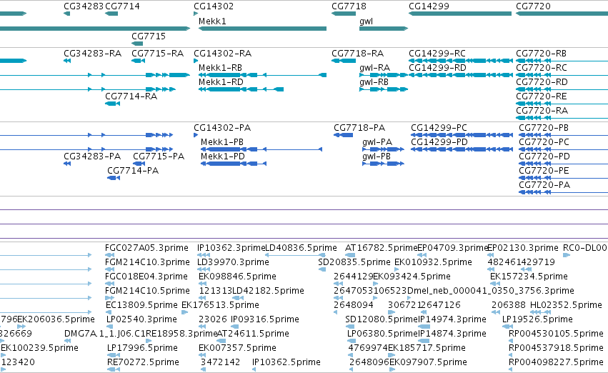
Task: Open the CG14302 gene label
Action: coord(214,6)
